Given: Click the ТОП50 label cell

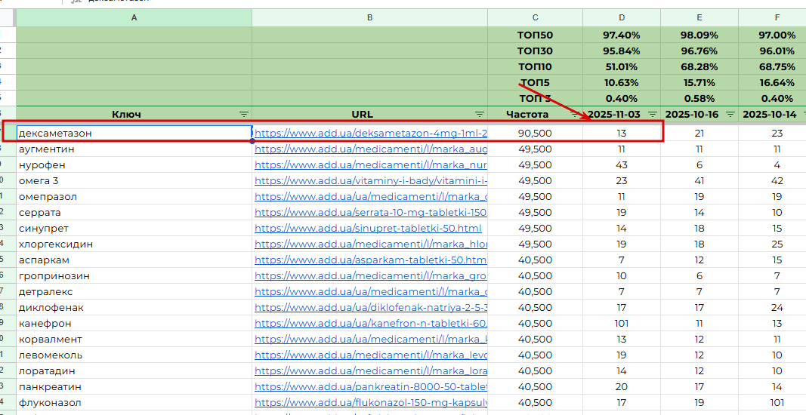Looking at the screenshot, I should tap(535, 35).
